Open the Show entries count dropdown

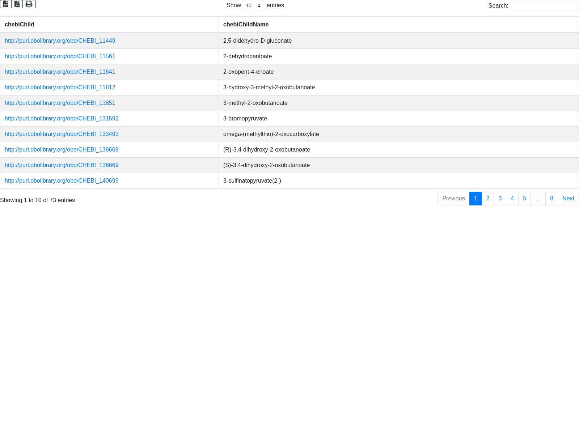click(x=254, y=6)
